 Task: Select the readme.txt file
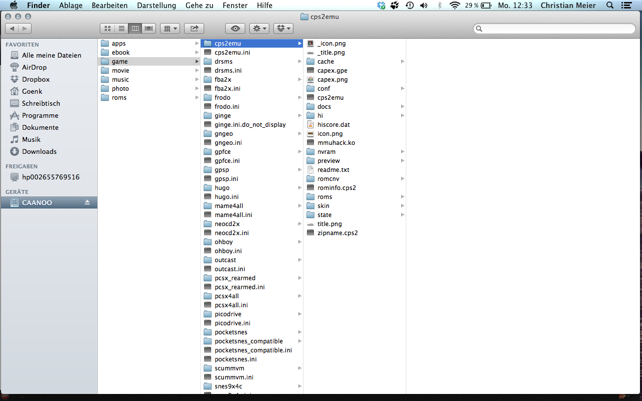coord(333,170)
